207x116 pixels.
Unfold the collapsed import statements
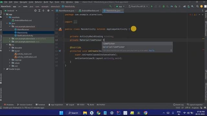75,22
